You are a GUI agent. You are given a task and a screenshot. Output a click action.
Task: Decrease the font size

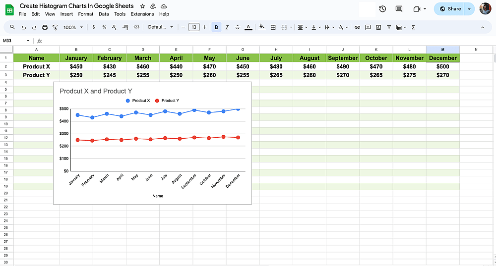click(x=183, y=27)
